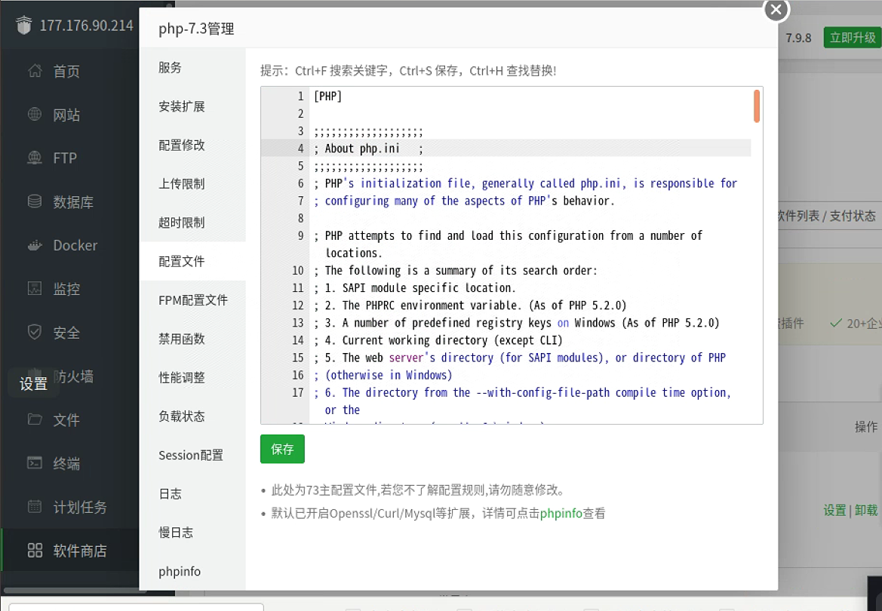Image resolution: width=882 pixels, height=611 pixels.
Task: Select 软件商店 in the main sidebar
Action: 80,551
